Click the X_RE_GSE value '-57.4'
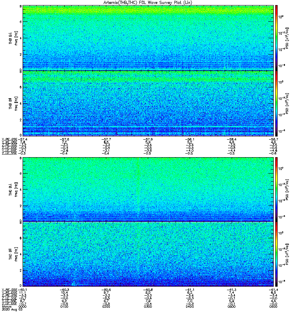This screenshot has height=312, width=292. [23, 139]
